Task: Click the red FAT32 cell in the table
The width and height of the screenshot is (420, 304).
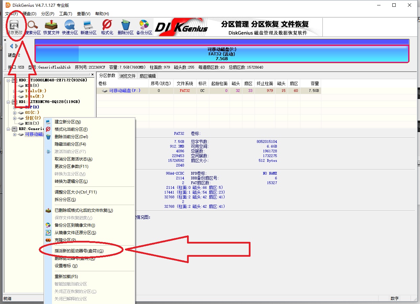Action: pyautogui.click(x=185, y=91)
